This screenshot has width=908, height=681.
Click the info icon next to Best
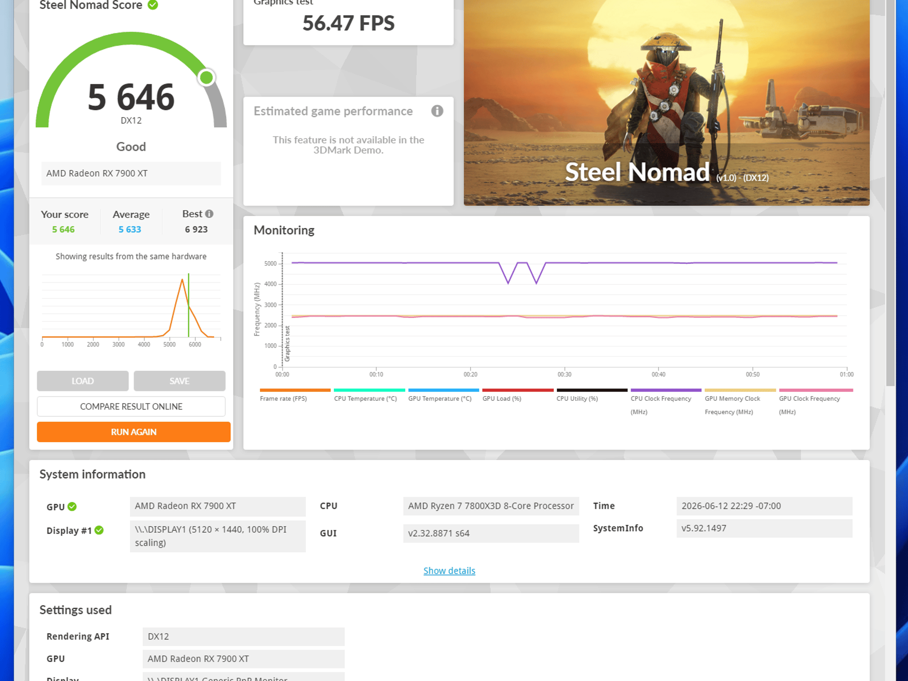(209, 214)
